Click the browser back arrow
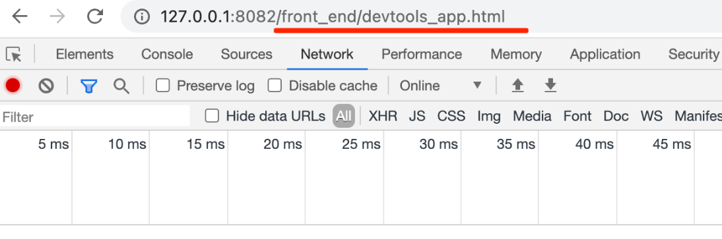 tap(20, 16)
